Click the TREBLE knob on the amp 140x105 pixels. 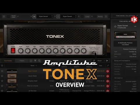(42, 51)
